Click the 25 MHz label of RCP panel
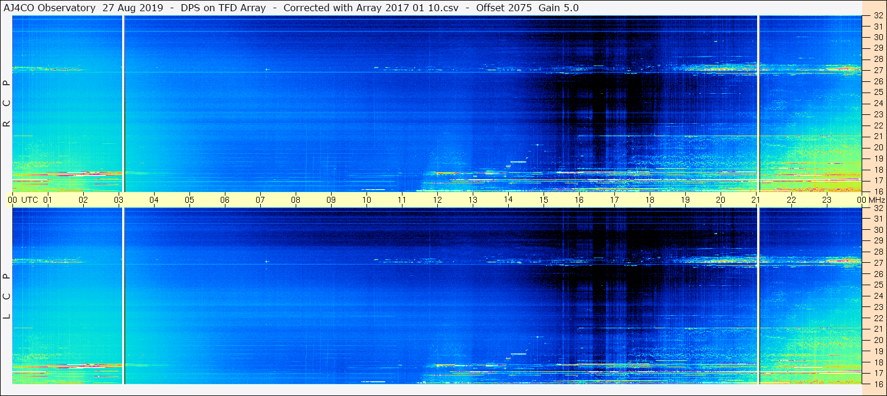 (x=878, y=92)
